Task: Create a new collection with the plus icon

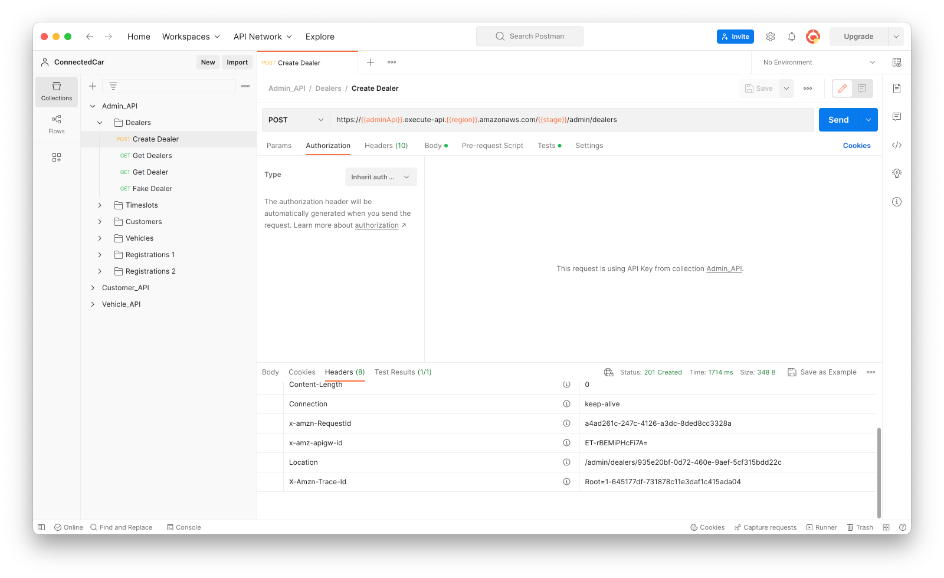Action: point(93,86)
